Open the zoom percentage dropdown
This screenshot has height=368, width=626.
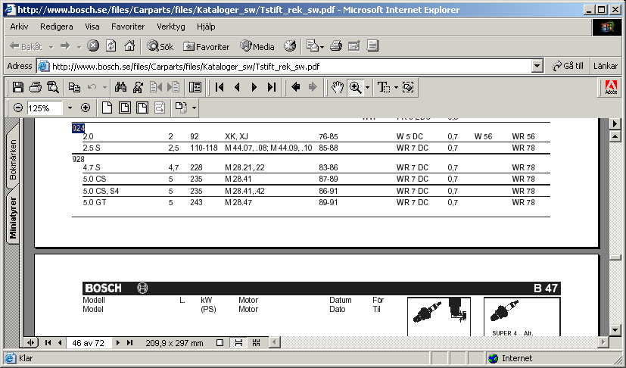tap(70, 108)
